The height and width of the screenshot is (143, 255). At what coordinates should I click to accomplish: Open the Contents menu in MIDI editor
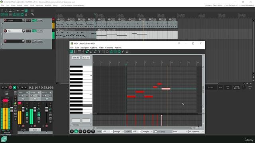coord(109,48)
